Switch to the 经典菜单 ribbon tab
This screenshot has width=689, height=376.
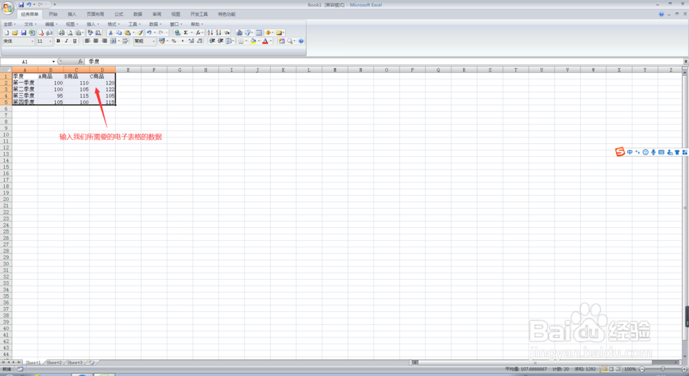point(30,14)
